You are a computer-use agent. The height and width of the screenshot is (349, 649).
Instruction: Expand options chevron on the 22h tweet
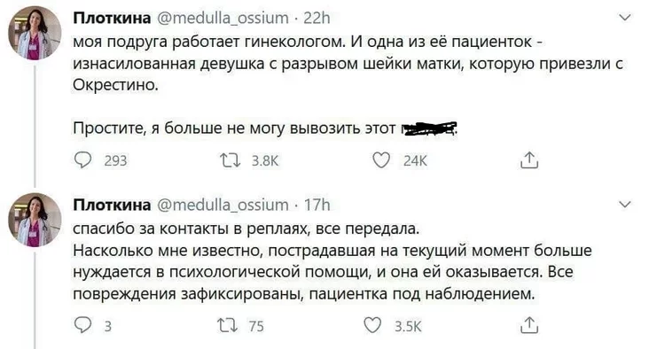tap(624, 18)
